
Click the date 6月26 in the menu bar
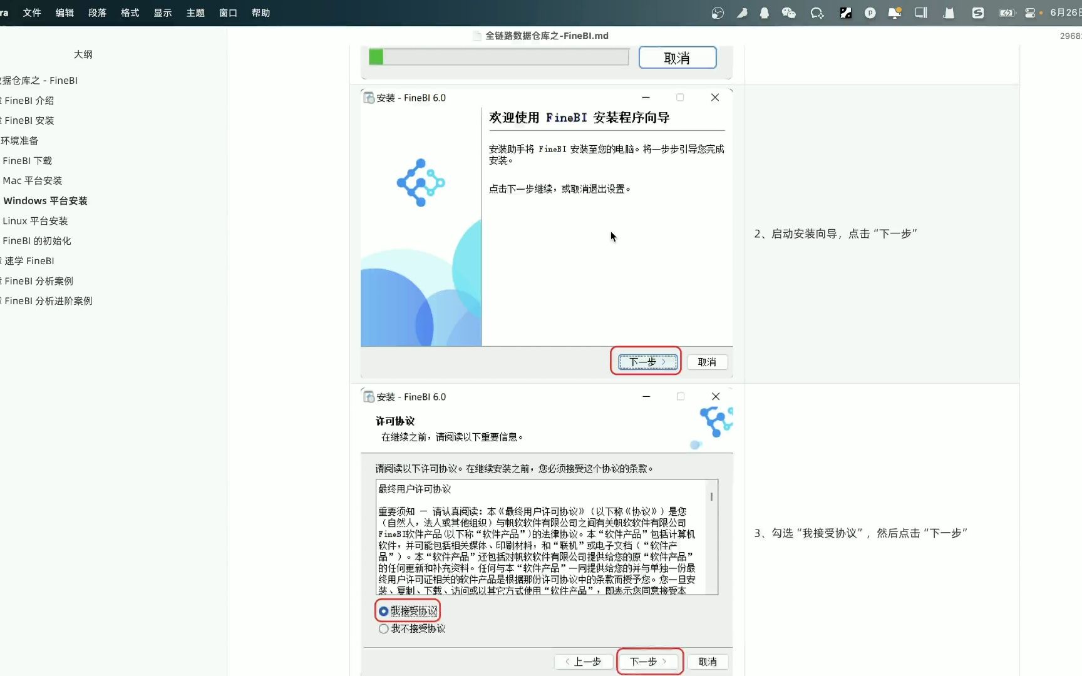coord(1064,13)
